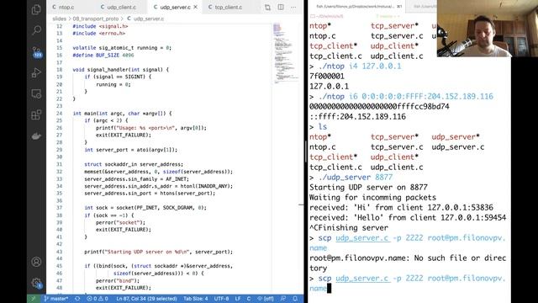Click on 'void signal_handler' line
This screenshot has width=538, height=303.
[x=121, y=69]
